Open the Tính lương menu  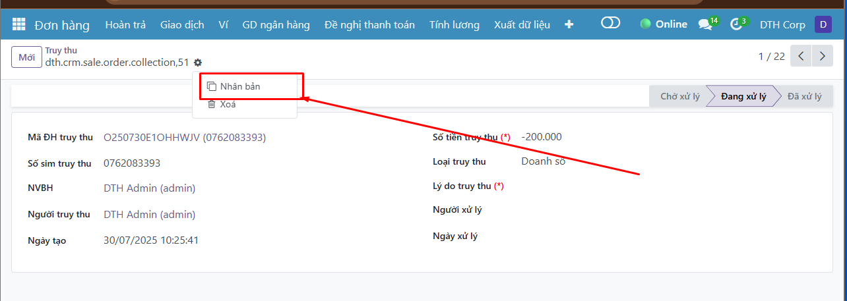[455, 24]
